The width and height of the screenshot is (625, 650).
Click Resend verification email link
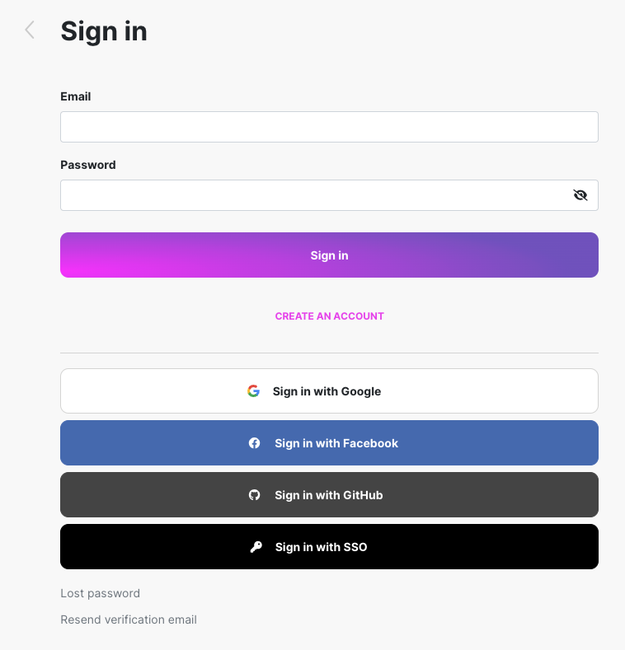pos(129,620)
